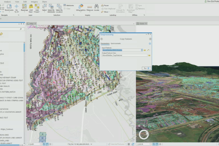219x146 pixels.
Task: Open the Infographics tool
Action: (81, 8)
